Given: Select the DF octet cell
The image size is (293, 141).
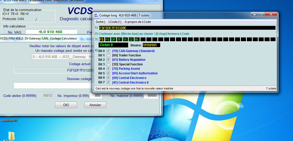Looking at the screenshot, I should click(x=113, y=39).
